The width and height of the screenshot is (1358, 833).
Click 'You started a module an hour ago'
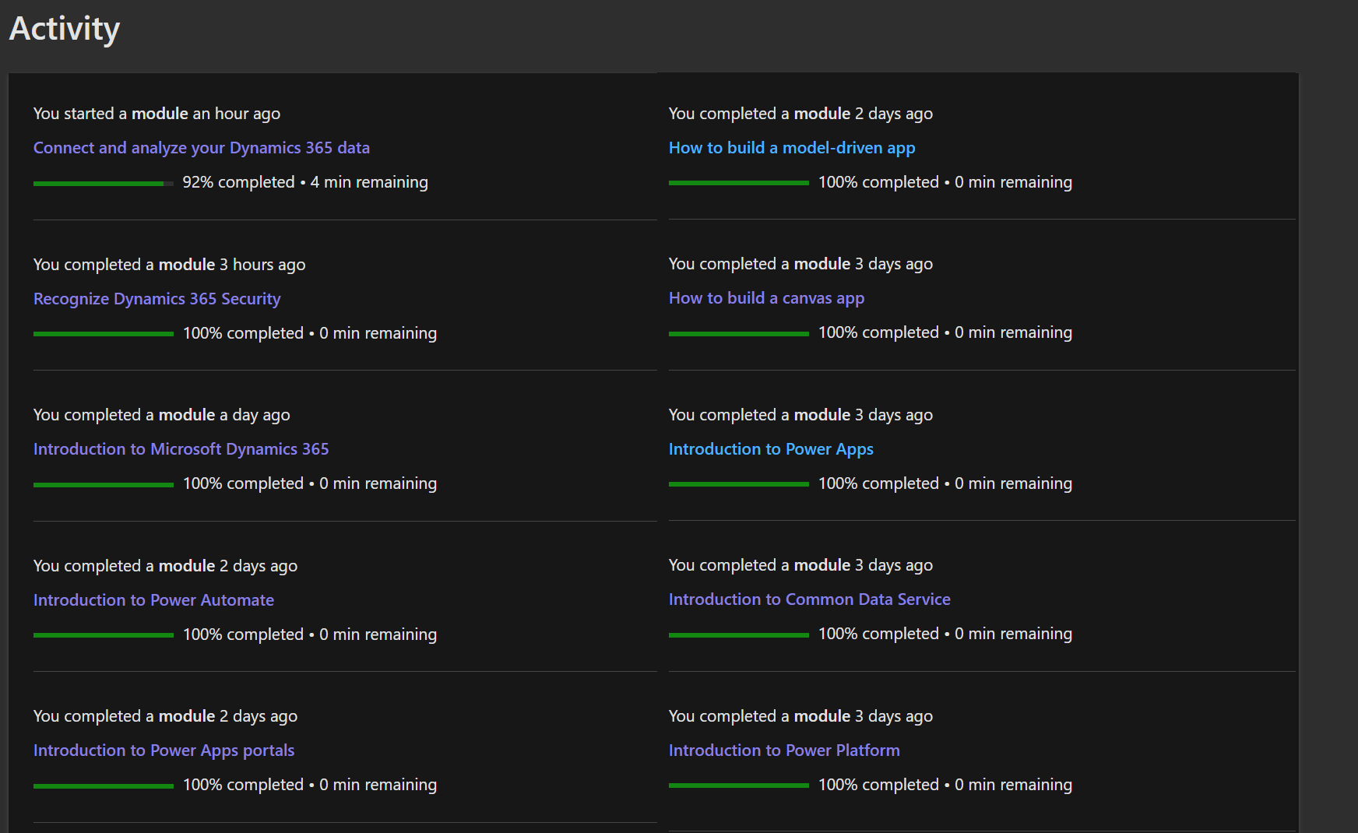(157, 114)
